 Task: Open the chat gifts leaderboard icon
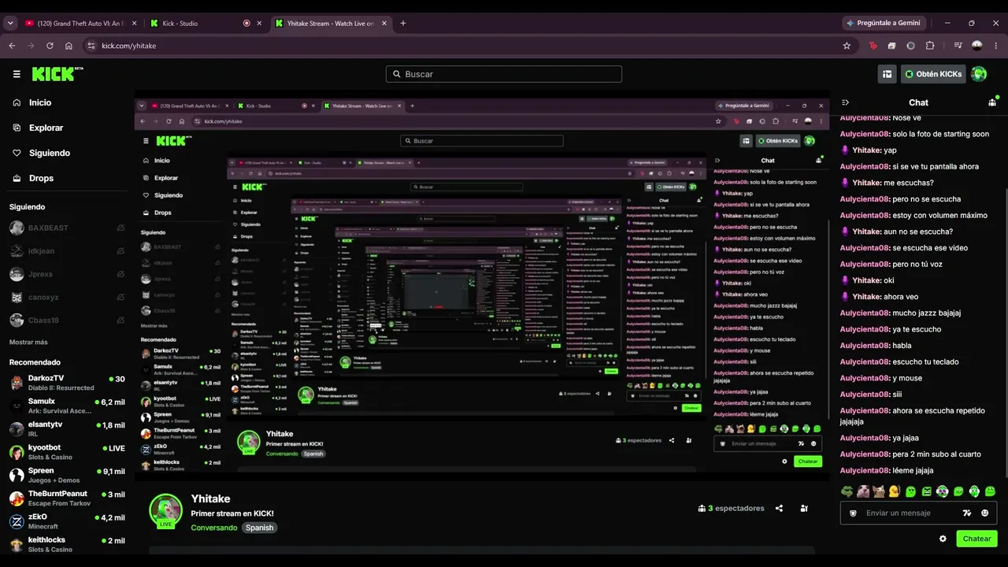(992, 102)
